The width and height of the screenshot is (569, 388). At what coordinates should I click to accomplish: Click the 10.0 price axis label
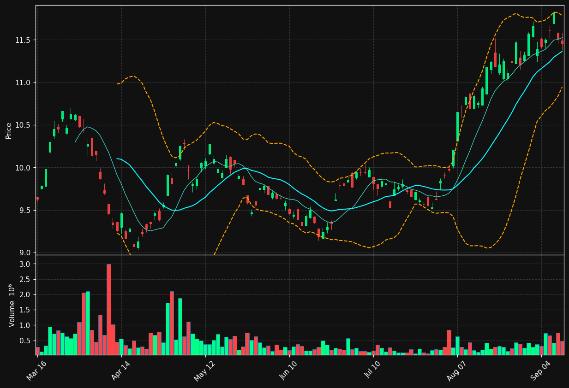pyautogui.click(x=23, y=168)
